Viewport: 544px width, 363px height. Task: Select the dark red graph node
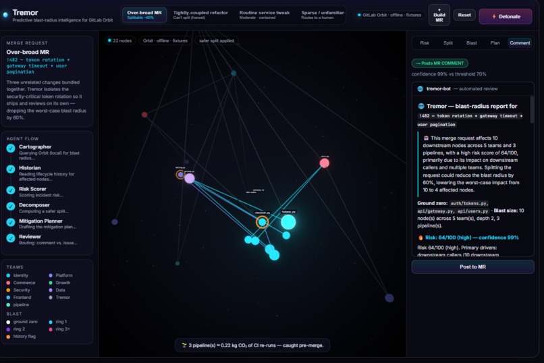click(144, 115)
